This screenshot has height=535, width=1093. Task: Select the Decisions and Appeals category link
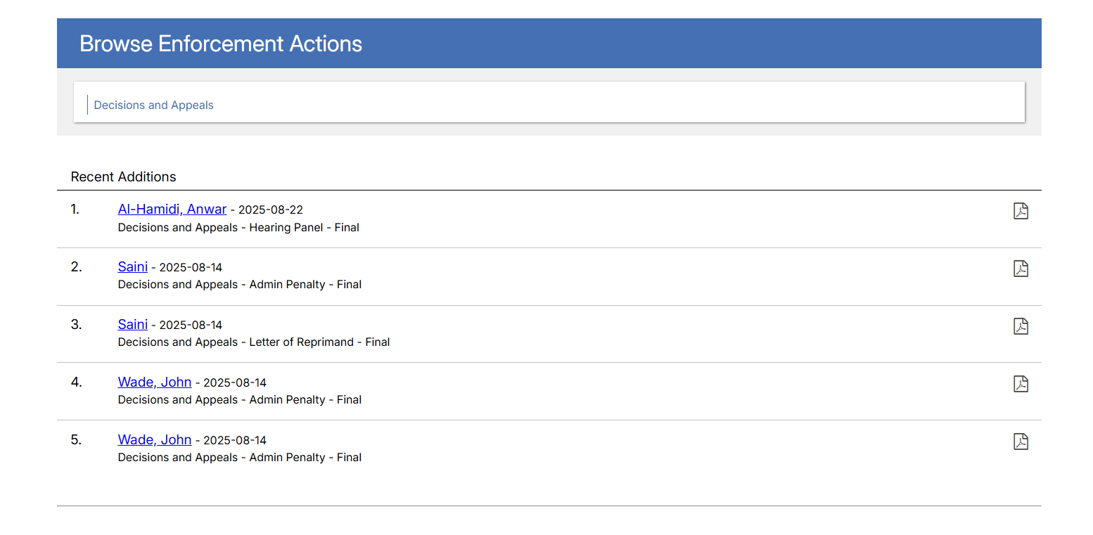[153, 105]
